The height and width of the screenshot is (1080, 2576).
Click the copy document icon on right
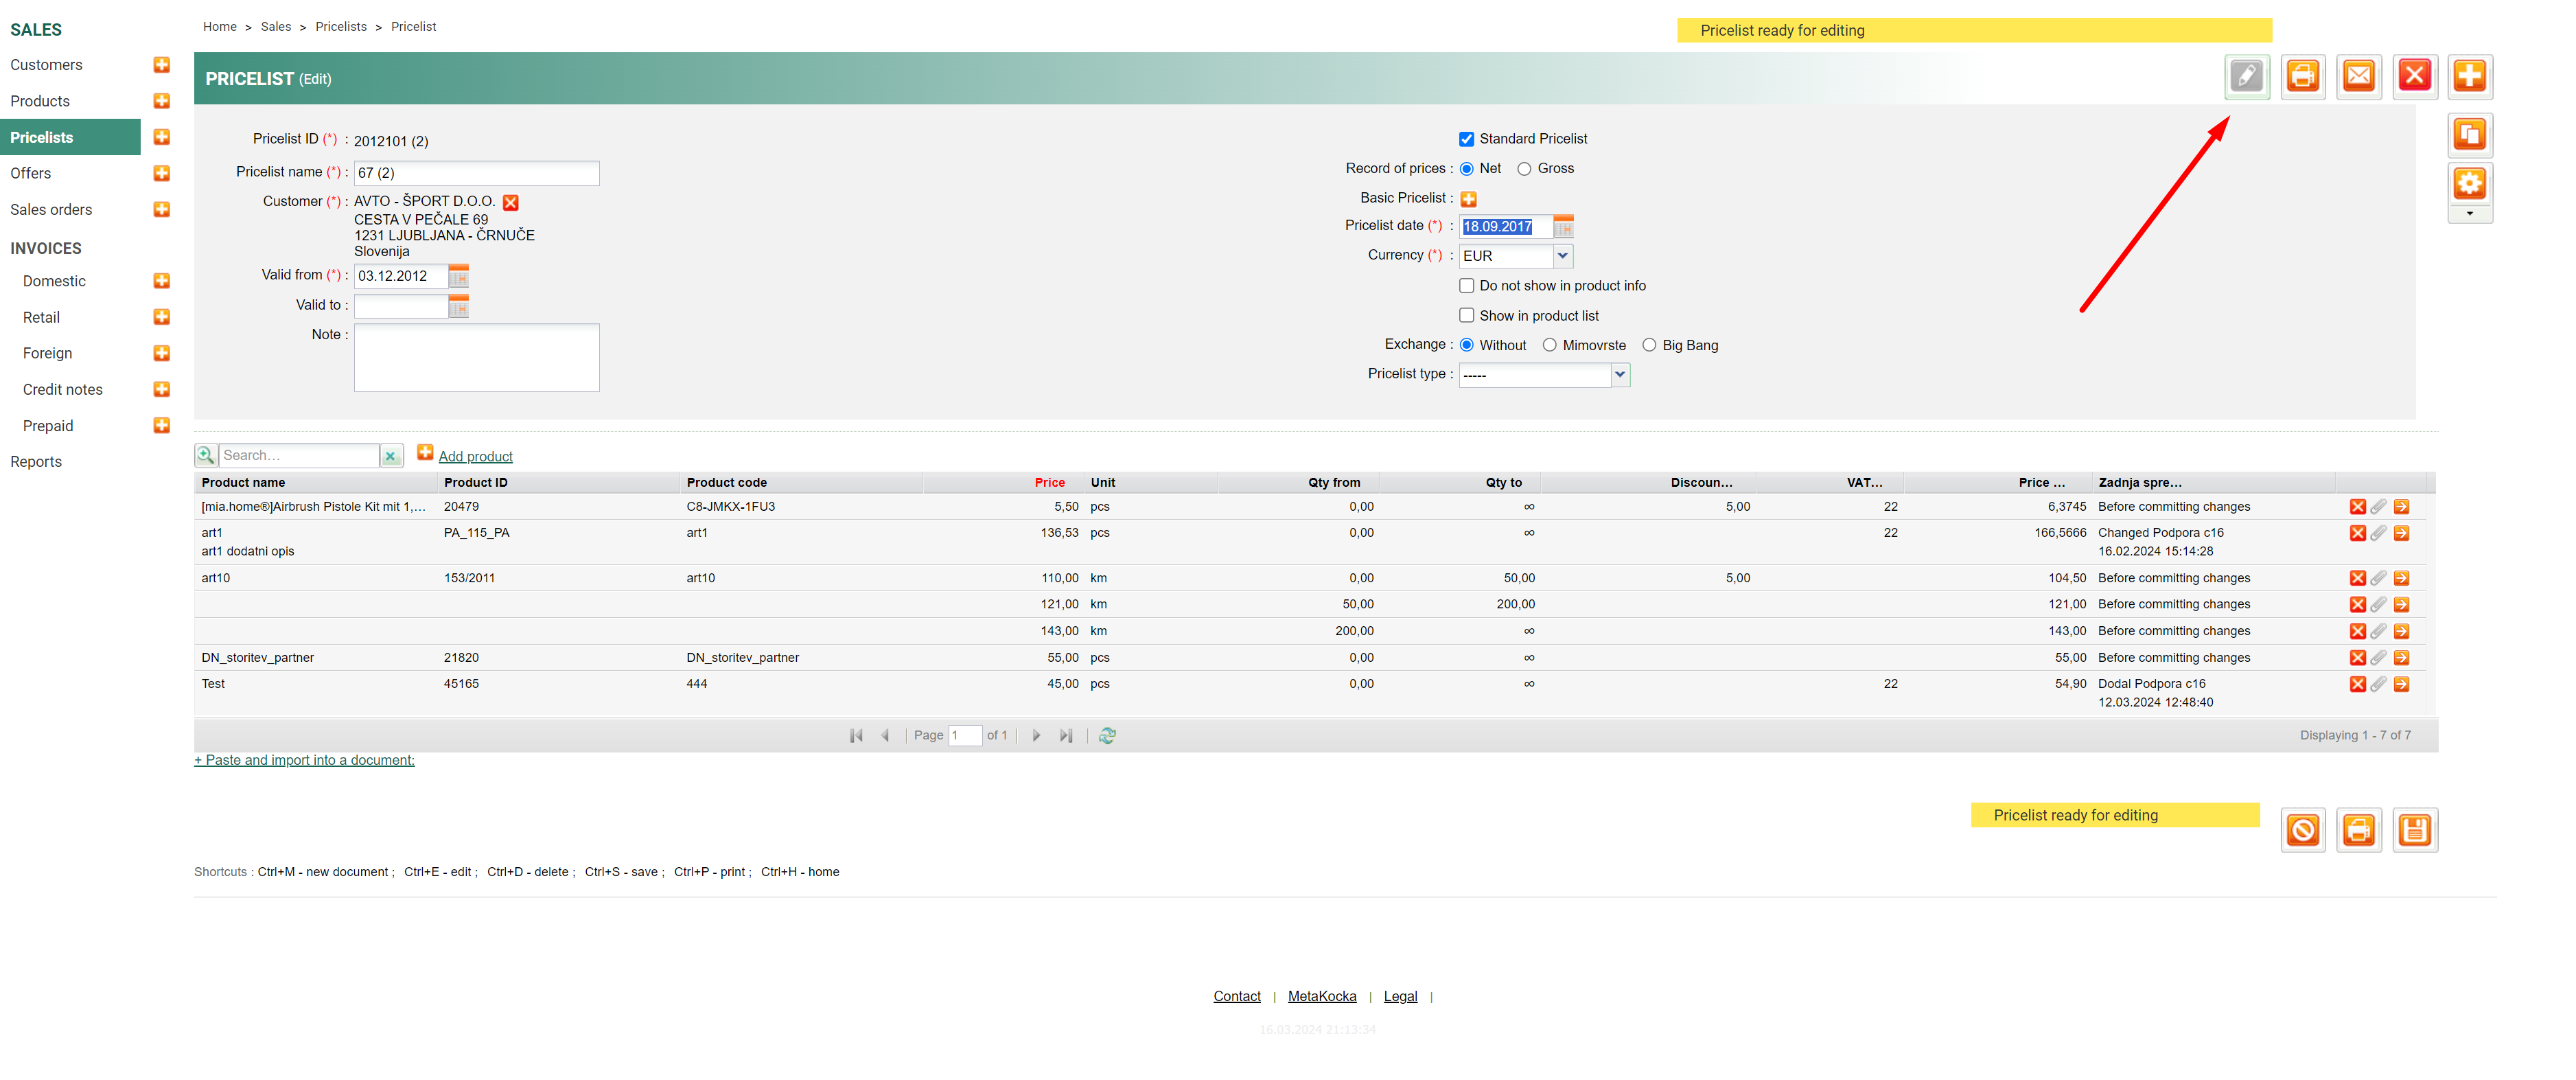(2469, 134)
